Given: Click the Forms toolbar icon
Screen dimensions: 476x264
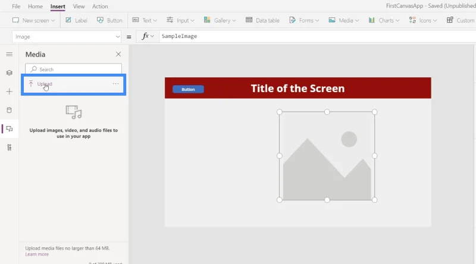Looking at the screenshot, I should point(292,20).
